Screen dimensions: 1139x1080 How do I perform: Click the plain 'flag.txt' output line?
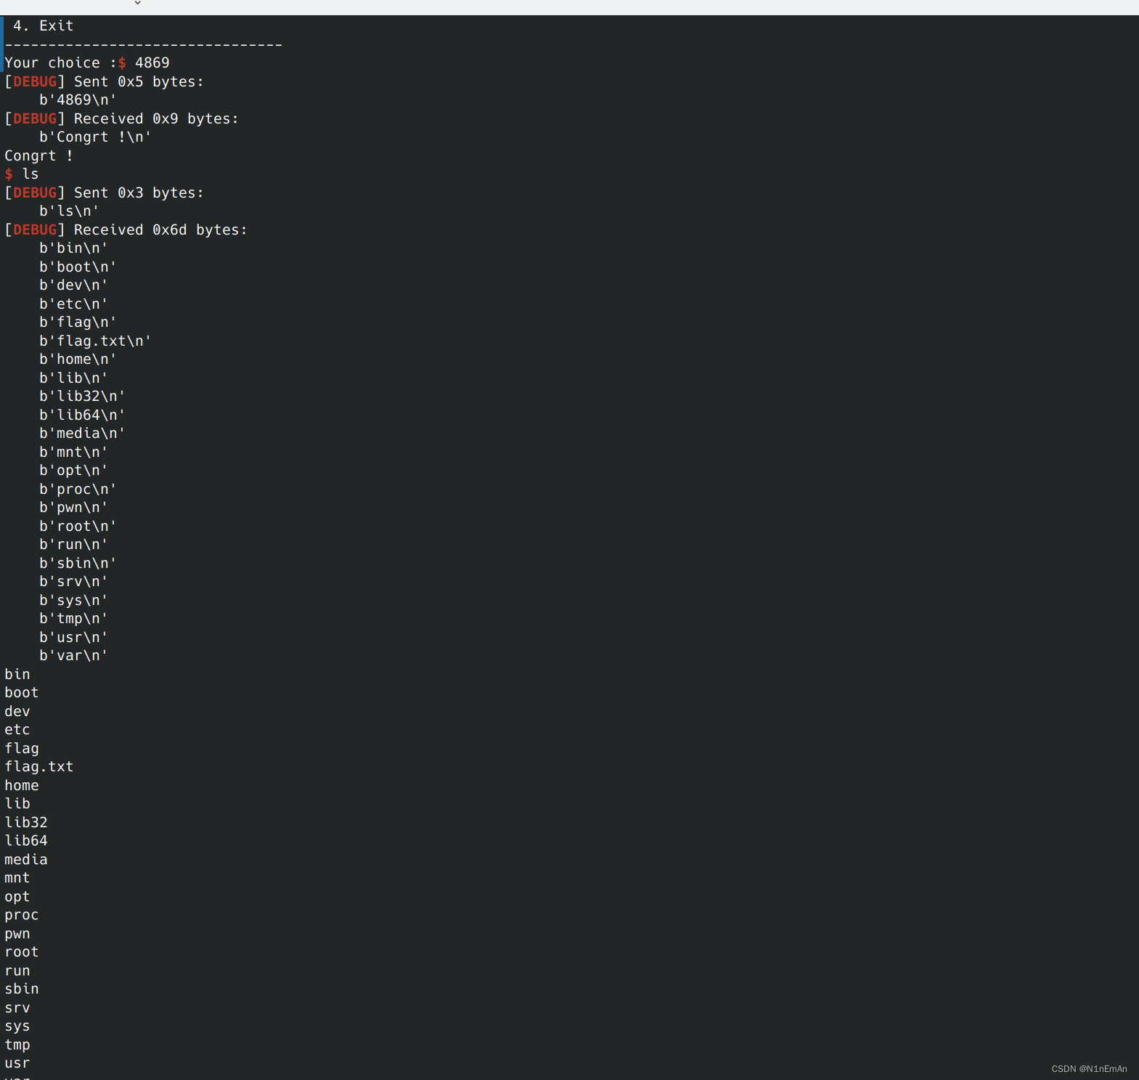coord(39,766)
